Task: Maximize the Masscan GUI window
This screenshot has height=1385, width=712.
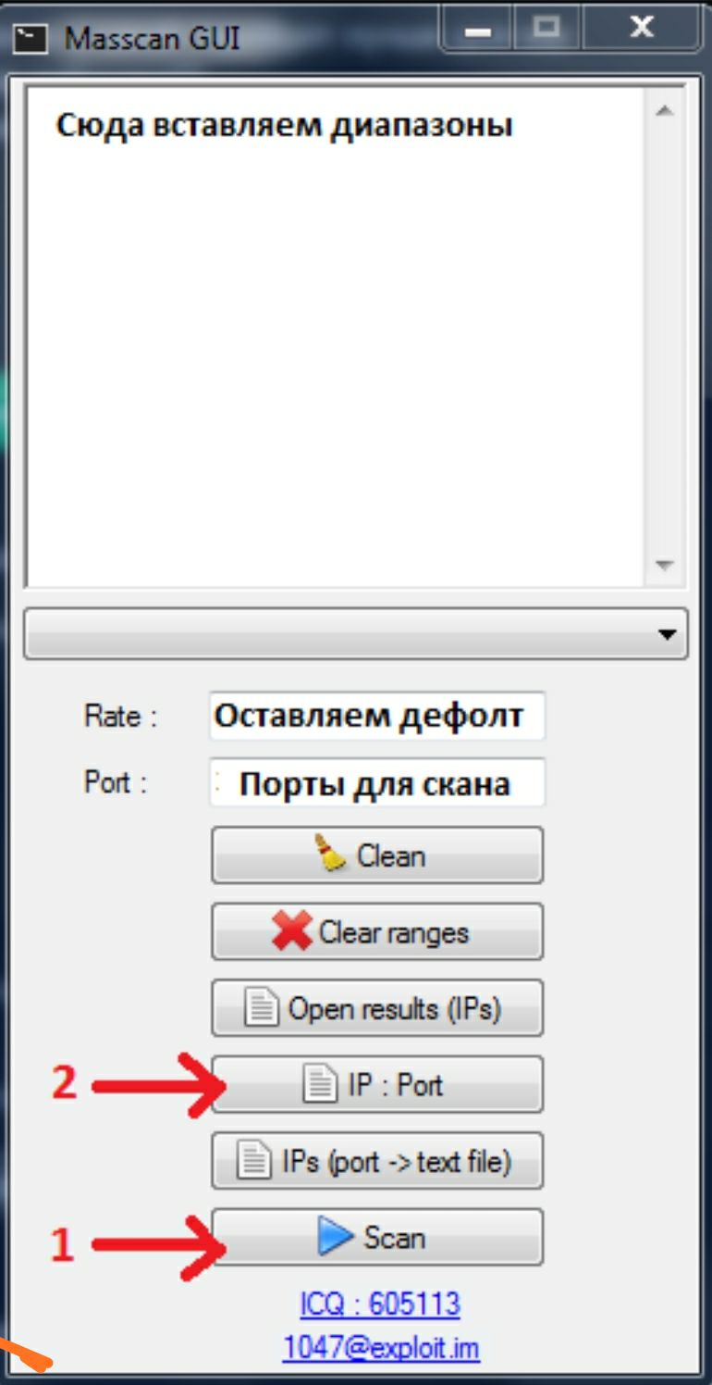Action: point(547,30)
